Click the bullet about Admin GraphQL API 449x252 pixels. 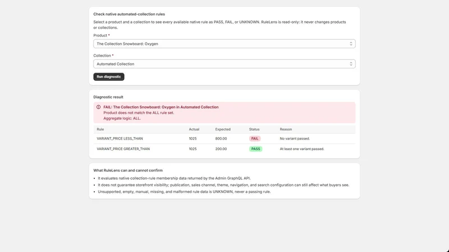(174, 178)
